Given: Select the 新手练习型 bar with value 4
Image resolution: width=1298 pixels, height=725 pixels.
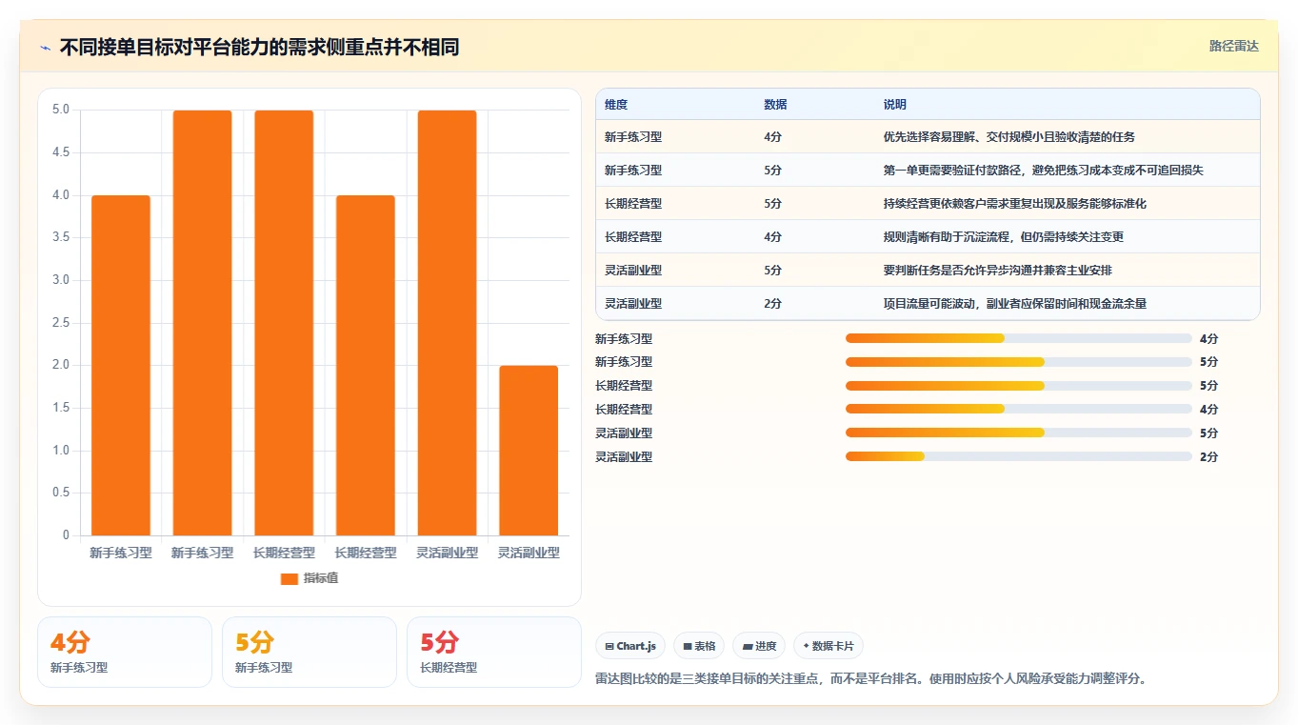Looking at the screenshot, I should pos(121,365).
